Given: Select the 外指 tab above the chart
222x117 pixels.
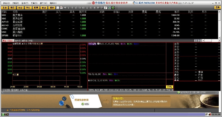Looking at the screenshot, I should click(30, 40).
